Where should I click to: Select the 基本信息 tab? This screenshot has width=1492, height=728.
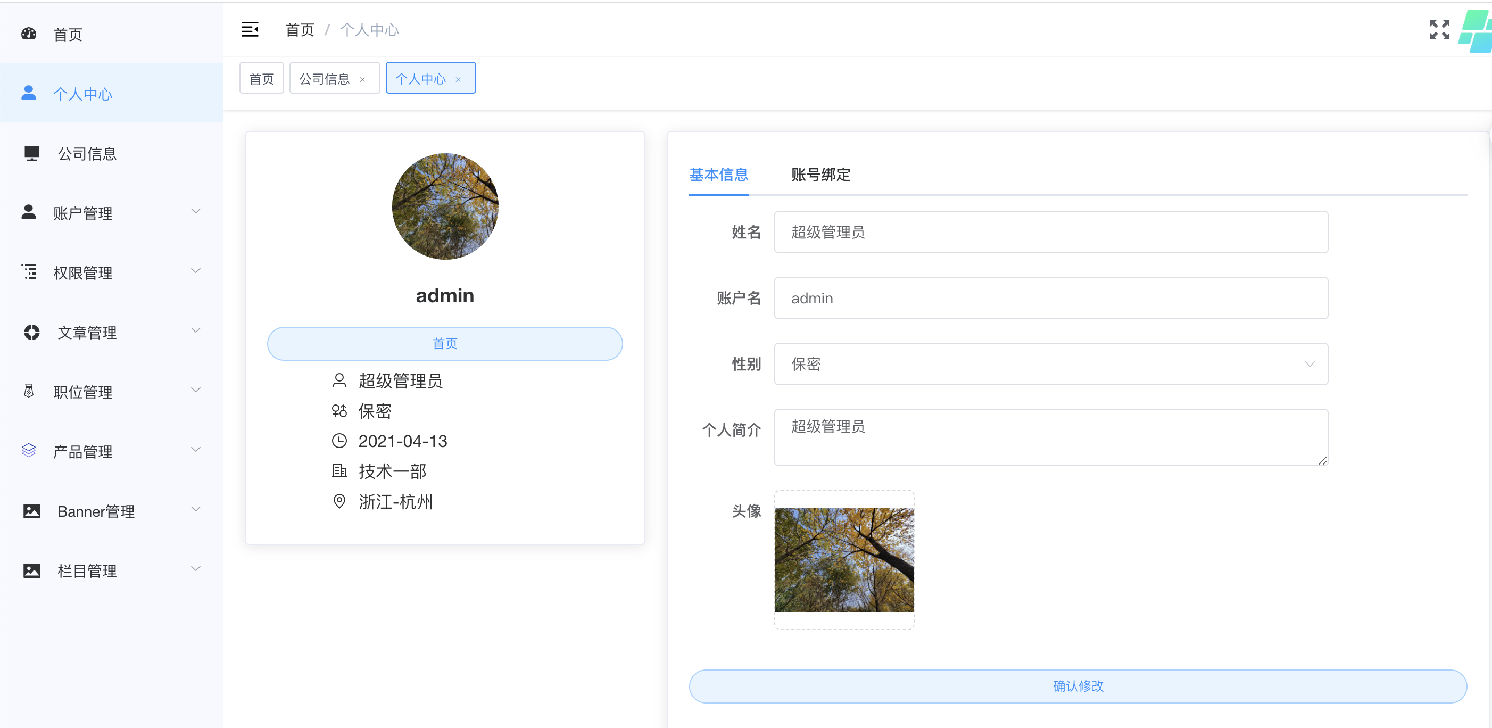[x=718, y=175]
